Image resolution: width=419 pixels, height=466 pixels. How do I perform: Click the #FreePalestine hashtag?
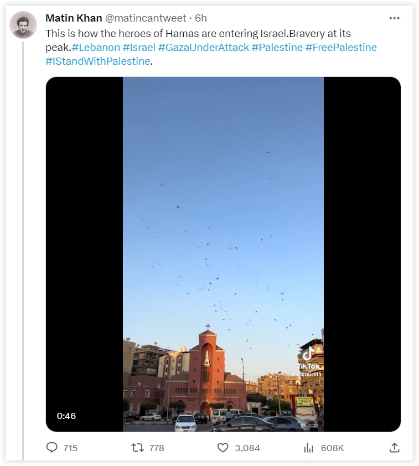pos(341,48)
